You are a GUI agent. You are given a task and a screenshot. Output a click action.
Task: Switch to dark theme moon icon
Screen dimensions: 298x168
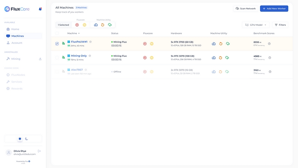(x=26, y=139)
